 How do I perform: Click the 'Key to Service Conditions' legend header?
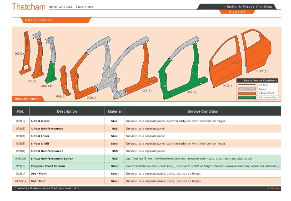(257, 80)
